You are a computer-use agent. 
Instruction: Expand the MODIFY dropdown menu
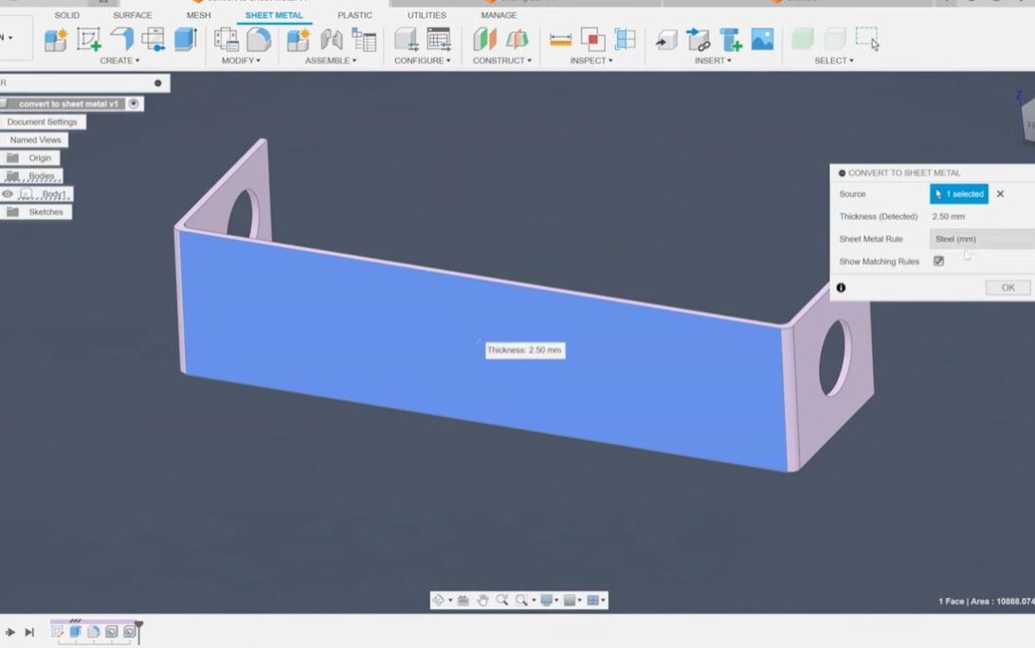point(241,61)
